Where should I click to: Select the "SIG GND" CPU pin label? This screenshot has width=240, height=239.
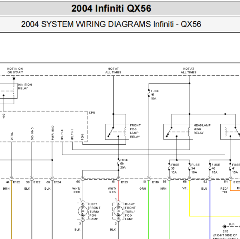coord(32,134)
